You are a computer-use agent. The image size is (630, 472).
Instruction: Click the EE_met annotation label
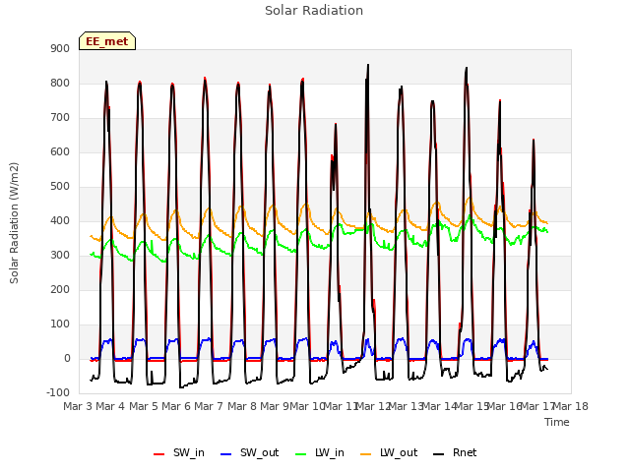point(107,41)
